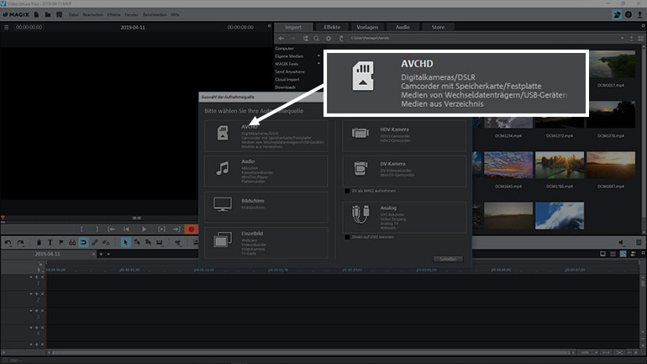Open the Bearbeiten menu

(x=92, y=15)
